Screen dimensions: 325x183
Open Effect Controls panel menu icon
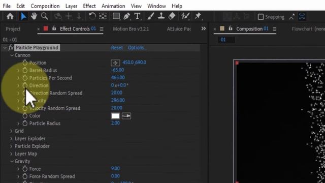[x=102, y=29]
